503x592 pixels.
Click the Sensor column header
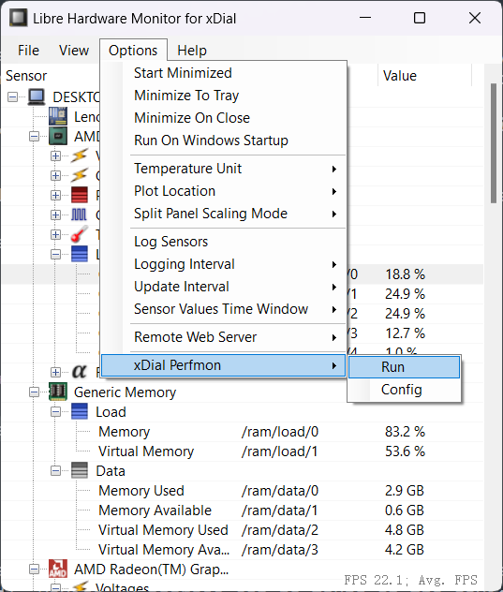point(26,76)
